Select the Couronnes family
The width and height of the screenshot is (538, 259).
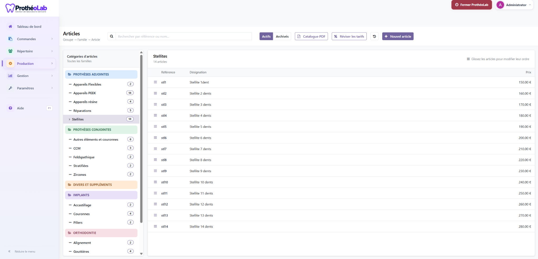tap(101, 214)
